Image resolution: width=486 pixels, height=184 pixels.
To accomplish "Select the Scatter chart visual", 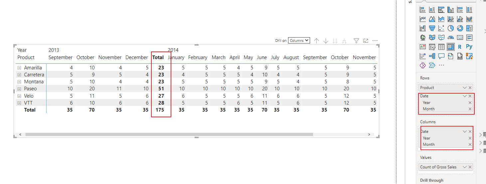I will pos(441,28).
